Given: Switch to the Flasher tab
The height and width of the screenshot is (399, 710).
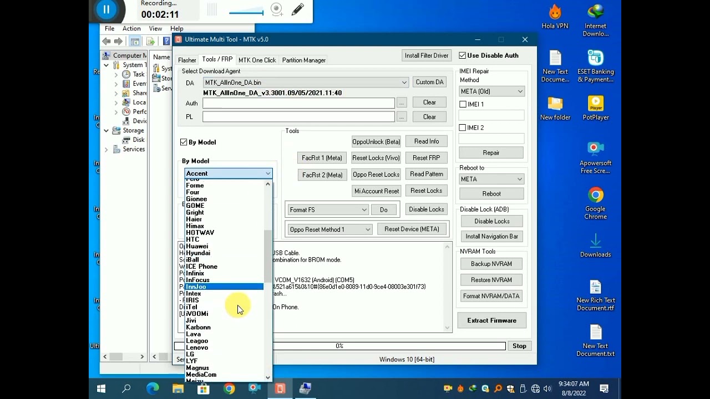Looking at the screenshot, I should (x=187, y=60).
